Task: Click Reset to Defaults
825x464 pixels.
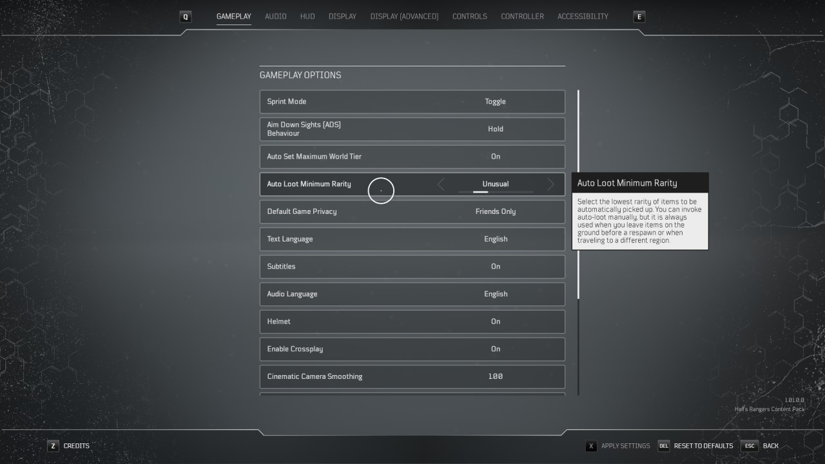Action: click(703, 446)
